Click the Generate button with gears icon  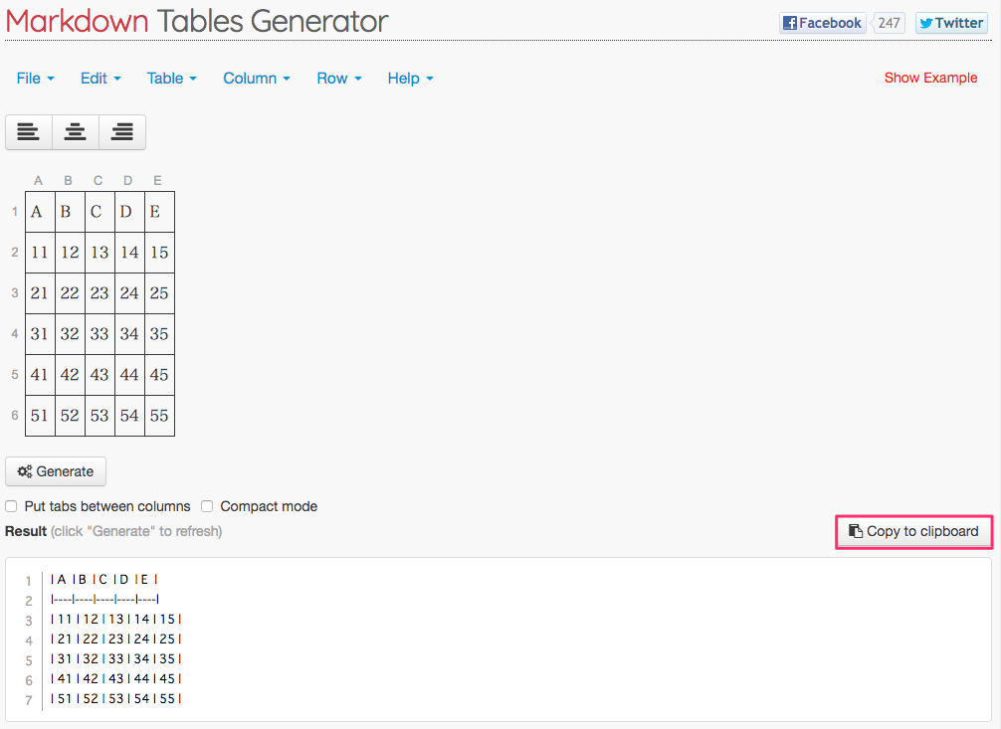[56, 471]
